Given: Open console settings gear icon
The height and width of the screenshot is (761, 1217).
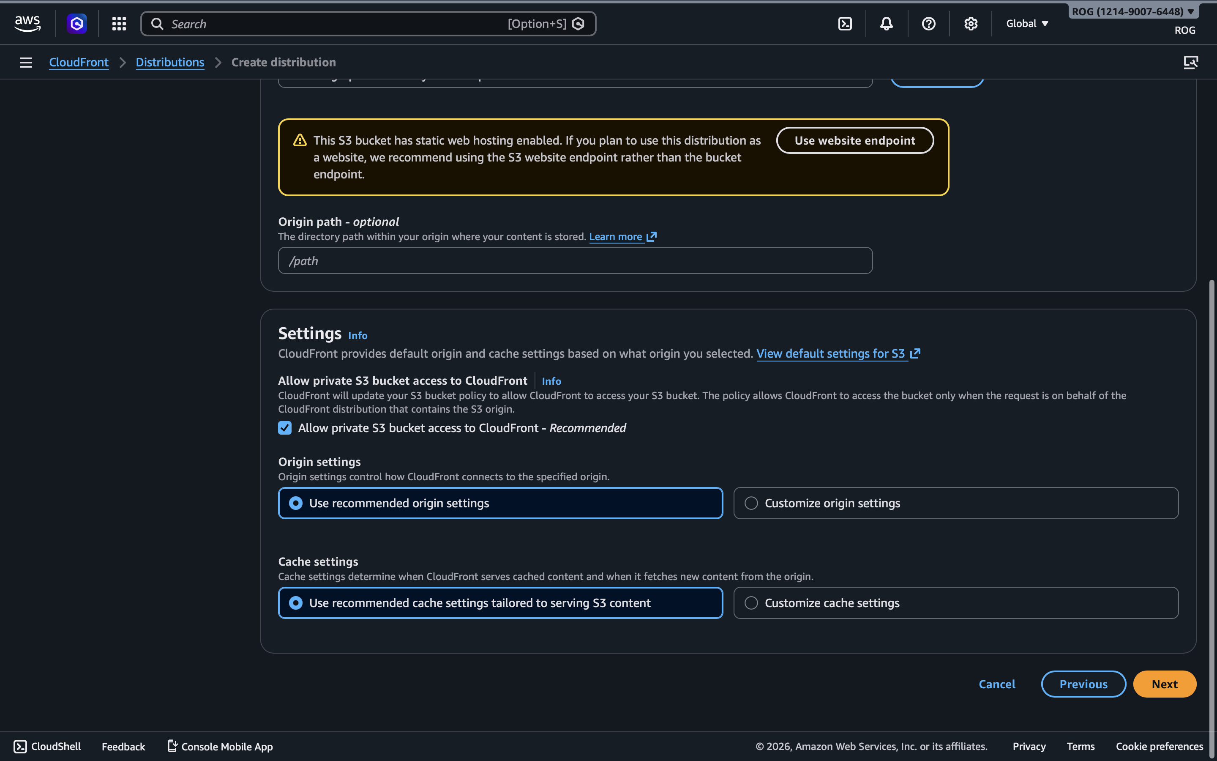Looking at the screenshot, I should click(x=971, y=24).
